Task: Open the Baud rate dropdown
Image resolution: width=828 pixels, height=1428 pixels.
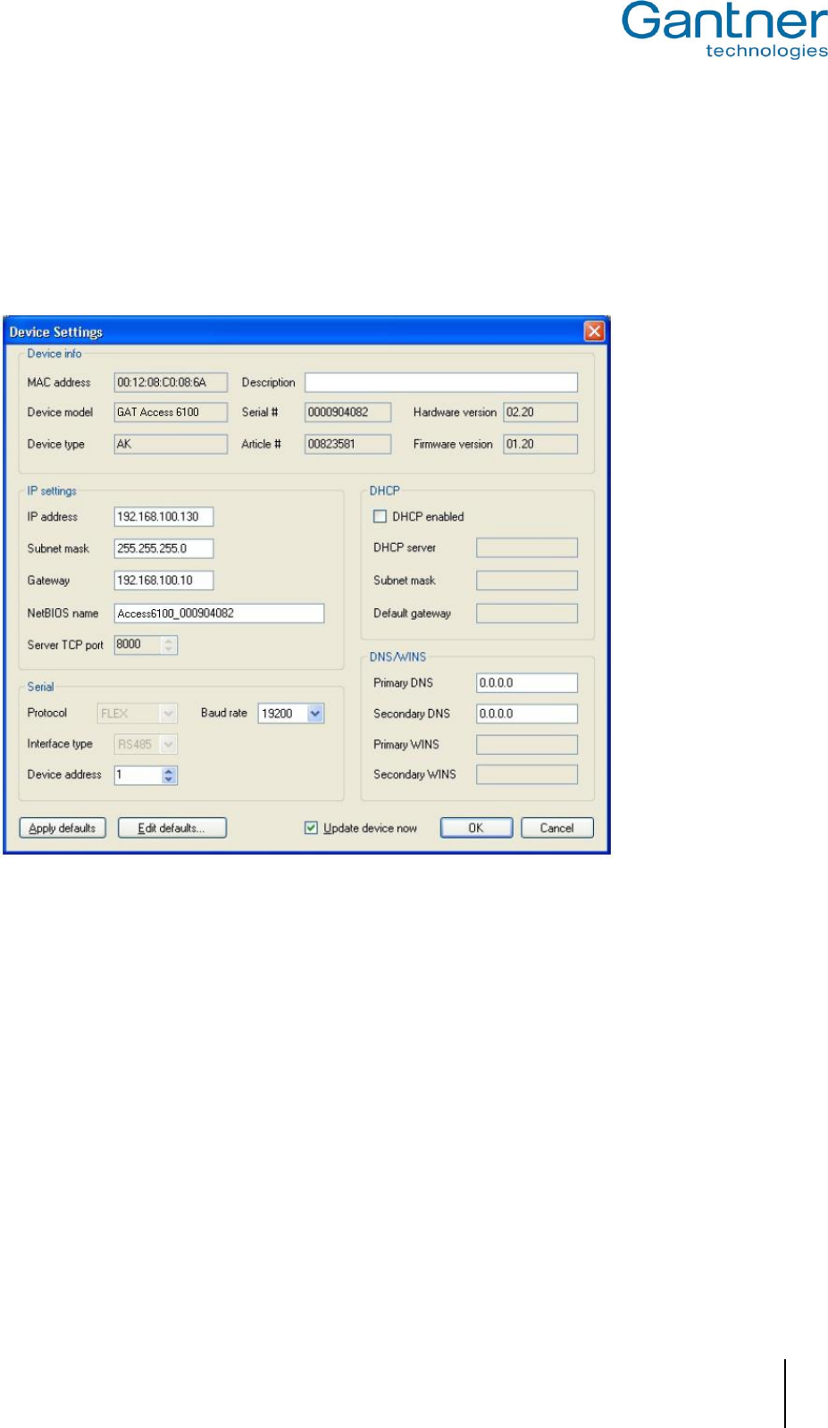Action: point(314,714)
